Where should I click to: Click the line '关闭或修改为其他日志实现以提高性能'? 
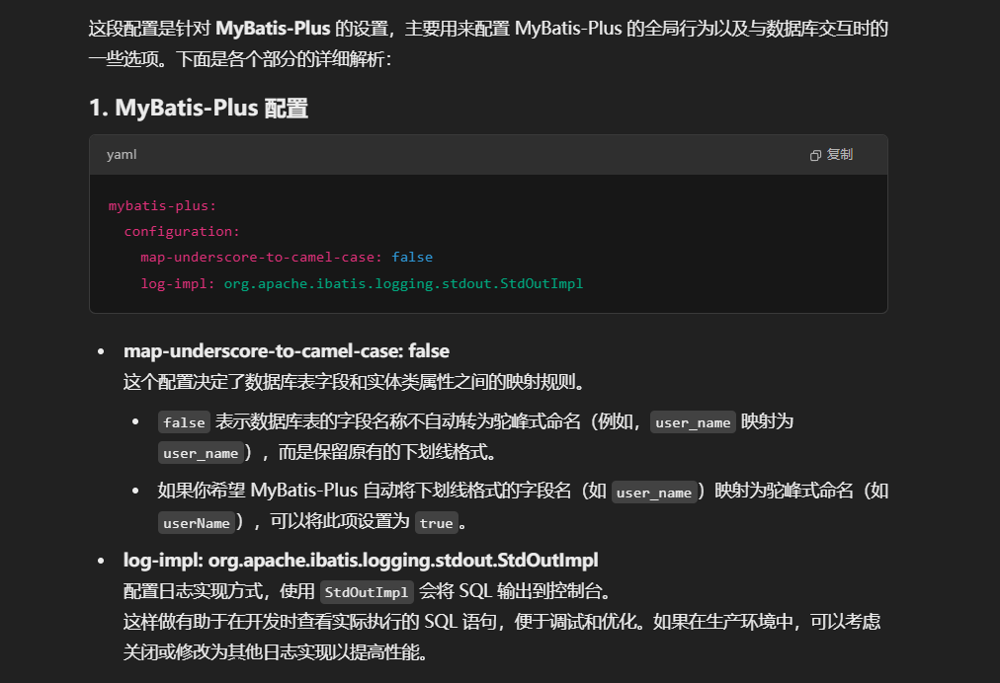tap(271, 652)
